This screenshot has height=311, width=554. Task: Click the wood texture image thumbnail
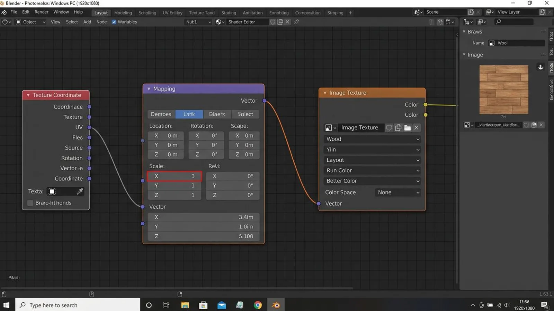(503, 89)
